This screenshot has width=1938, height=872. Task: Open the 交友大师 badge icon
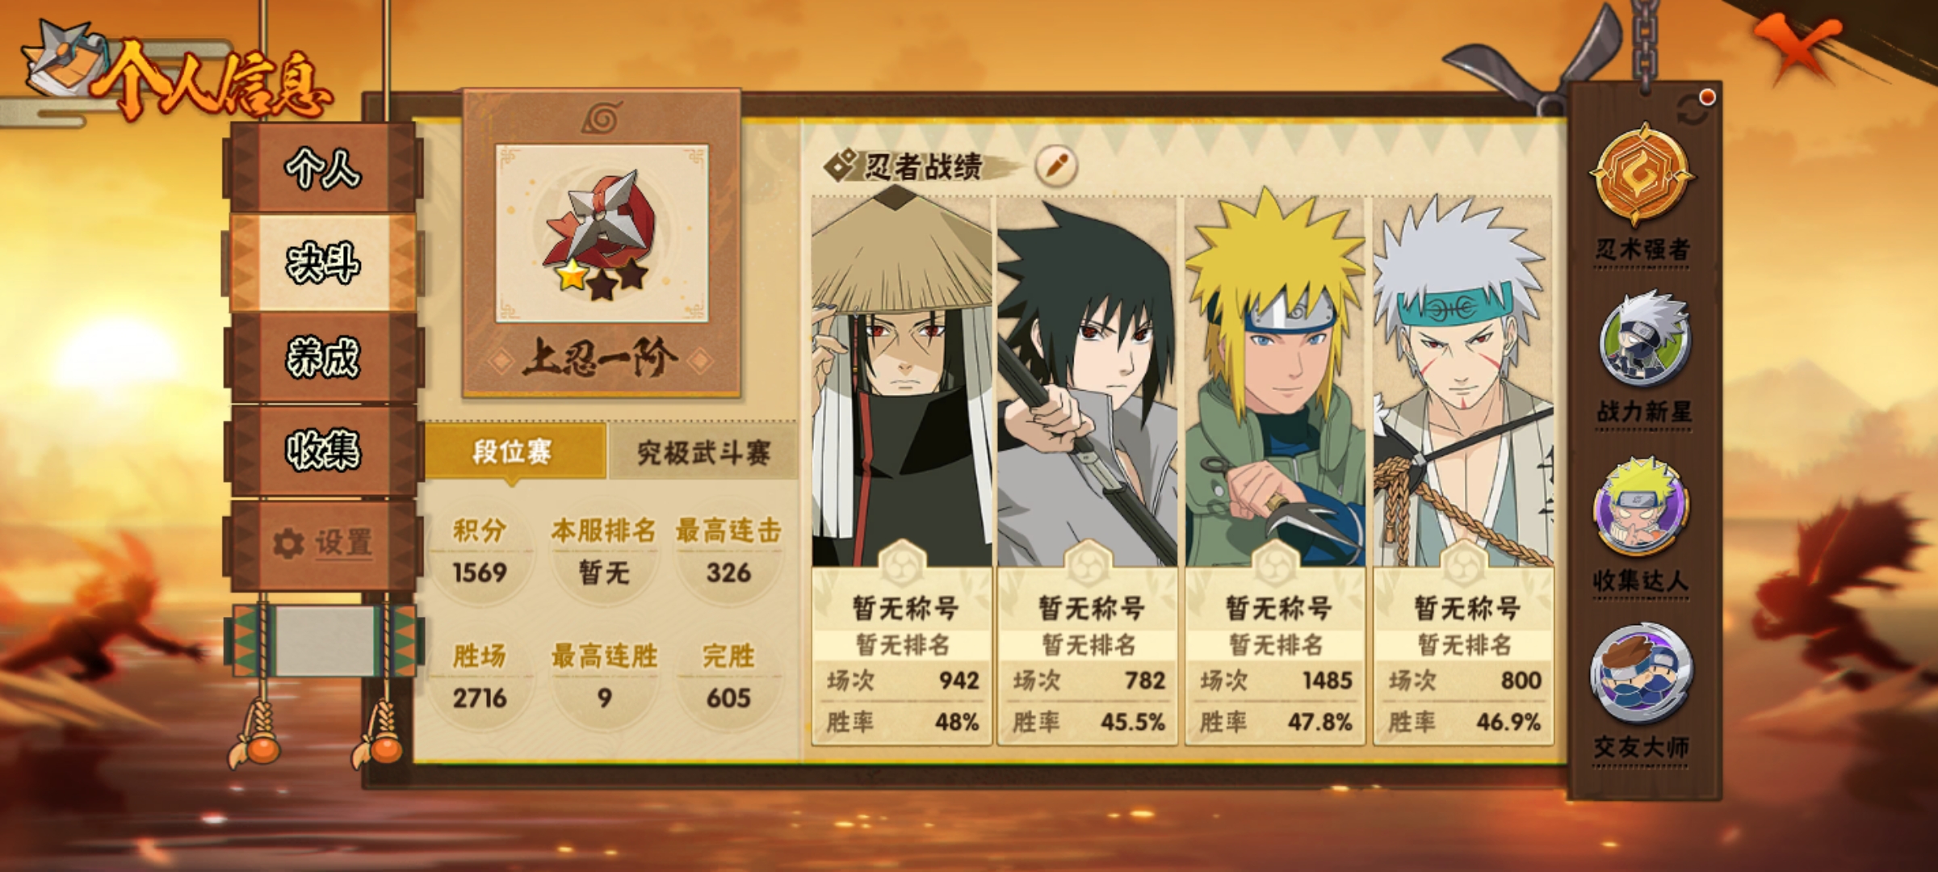[x=1642, y=674]
